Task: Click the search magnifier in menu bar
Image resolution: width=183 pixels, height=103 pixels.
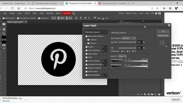Action: click(x=73, y=13)
